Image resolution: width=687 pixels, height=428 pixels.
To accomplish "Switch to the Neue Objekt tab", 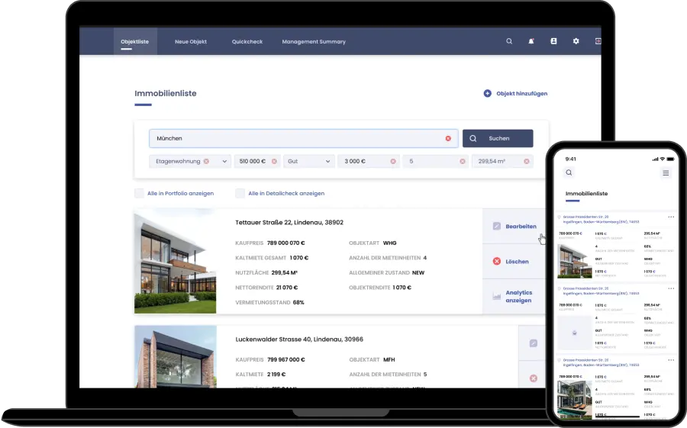I will [x=190, y=41].
